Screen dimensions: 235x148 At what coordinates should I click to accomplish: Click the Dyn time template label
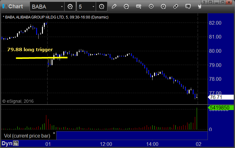tap(7, 143)
